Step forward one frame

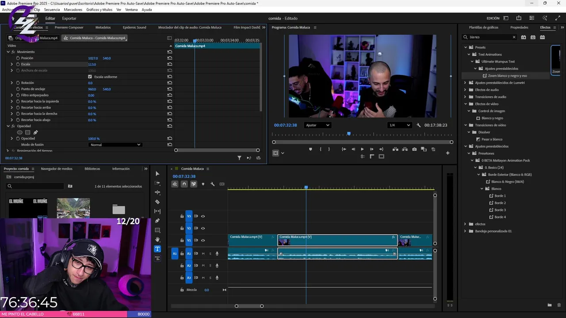(x=371, y=149)
